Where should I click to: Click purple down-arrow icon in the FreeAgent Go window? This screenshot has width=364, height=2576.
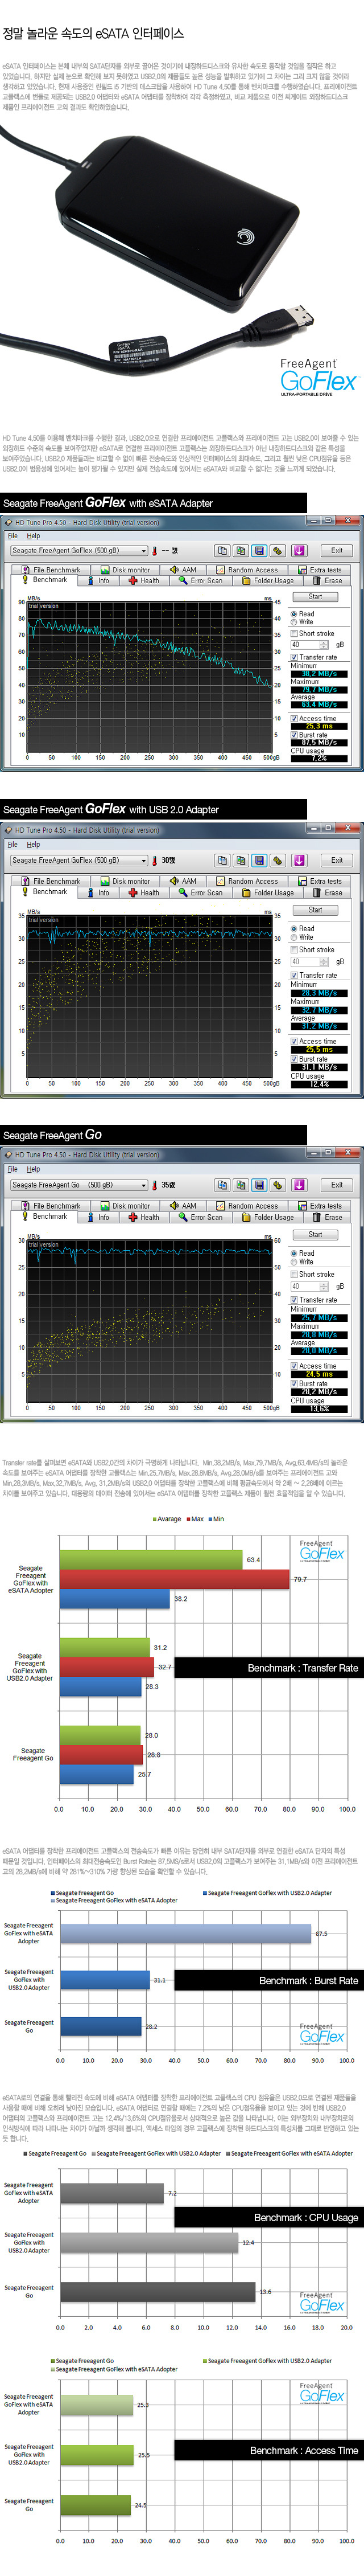300,1185
